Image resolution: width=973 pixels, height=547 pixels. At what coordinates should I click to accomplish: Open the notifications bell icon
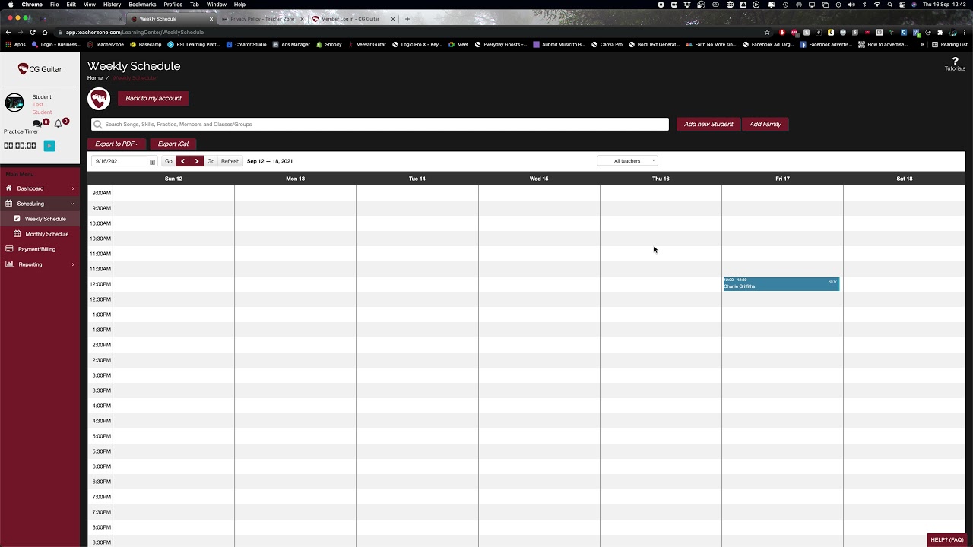point(58,123)
